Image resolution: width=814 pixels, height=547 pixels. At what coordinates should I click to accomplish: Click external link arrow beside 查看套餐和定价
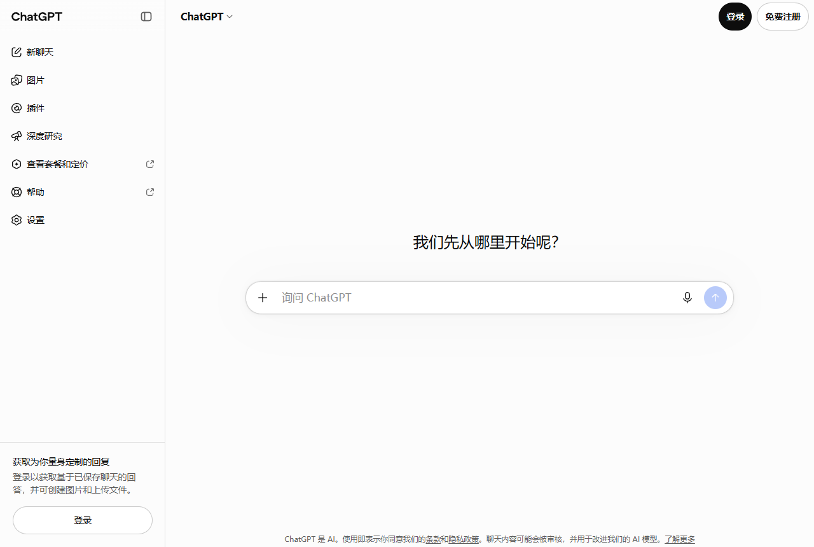pyautogui.click(x=150, y=164)
